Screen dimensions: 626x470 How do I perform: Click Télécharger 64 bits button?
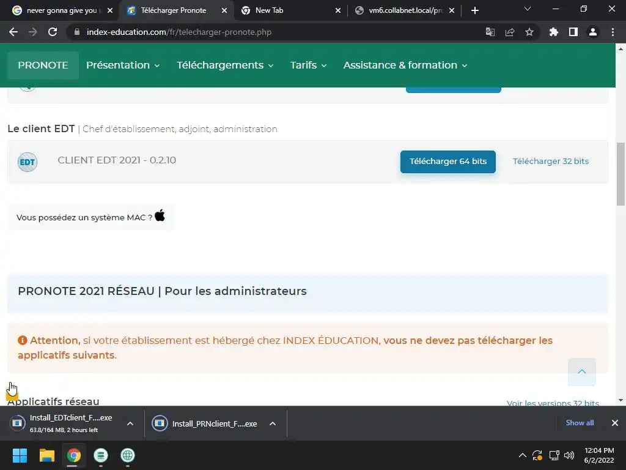[448, 162]
